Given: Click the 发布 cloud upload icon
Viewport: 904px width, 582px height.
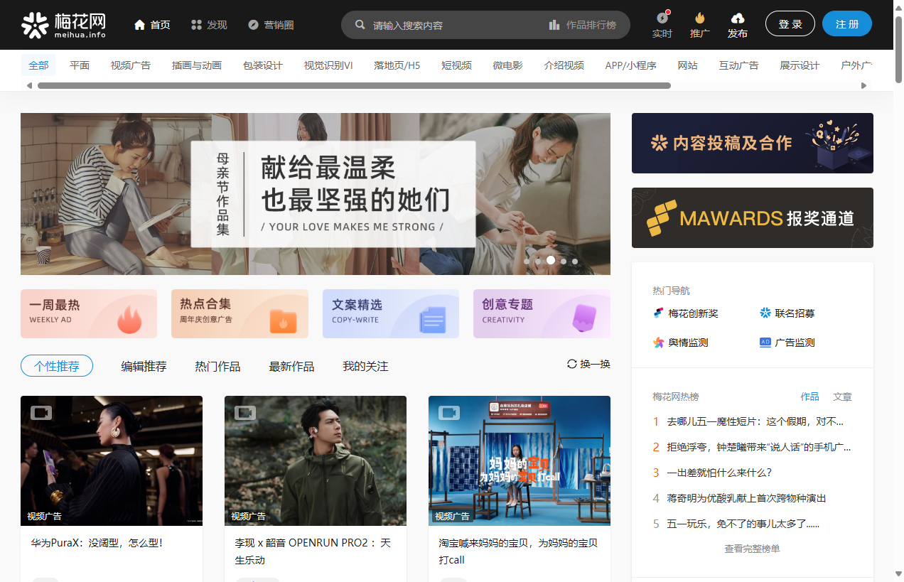Looking at the screenshot, I should point(738,18).
